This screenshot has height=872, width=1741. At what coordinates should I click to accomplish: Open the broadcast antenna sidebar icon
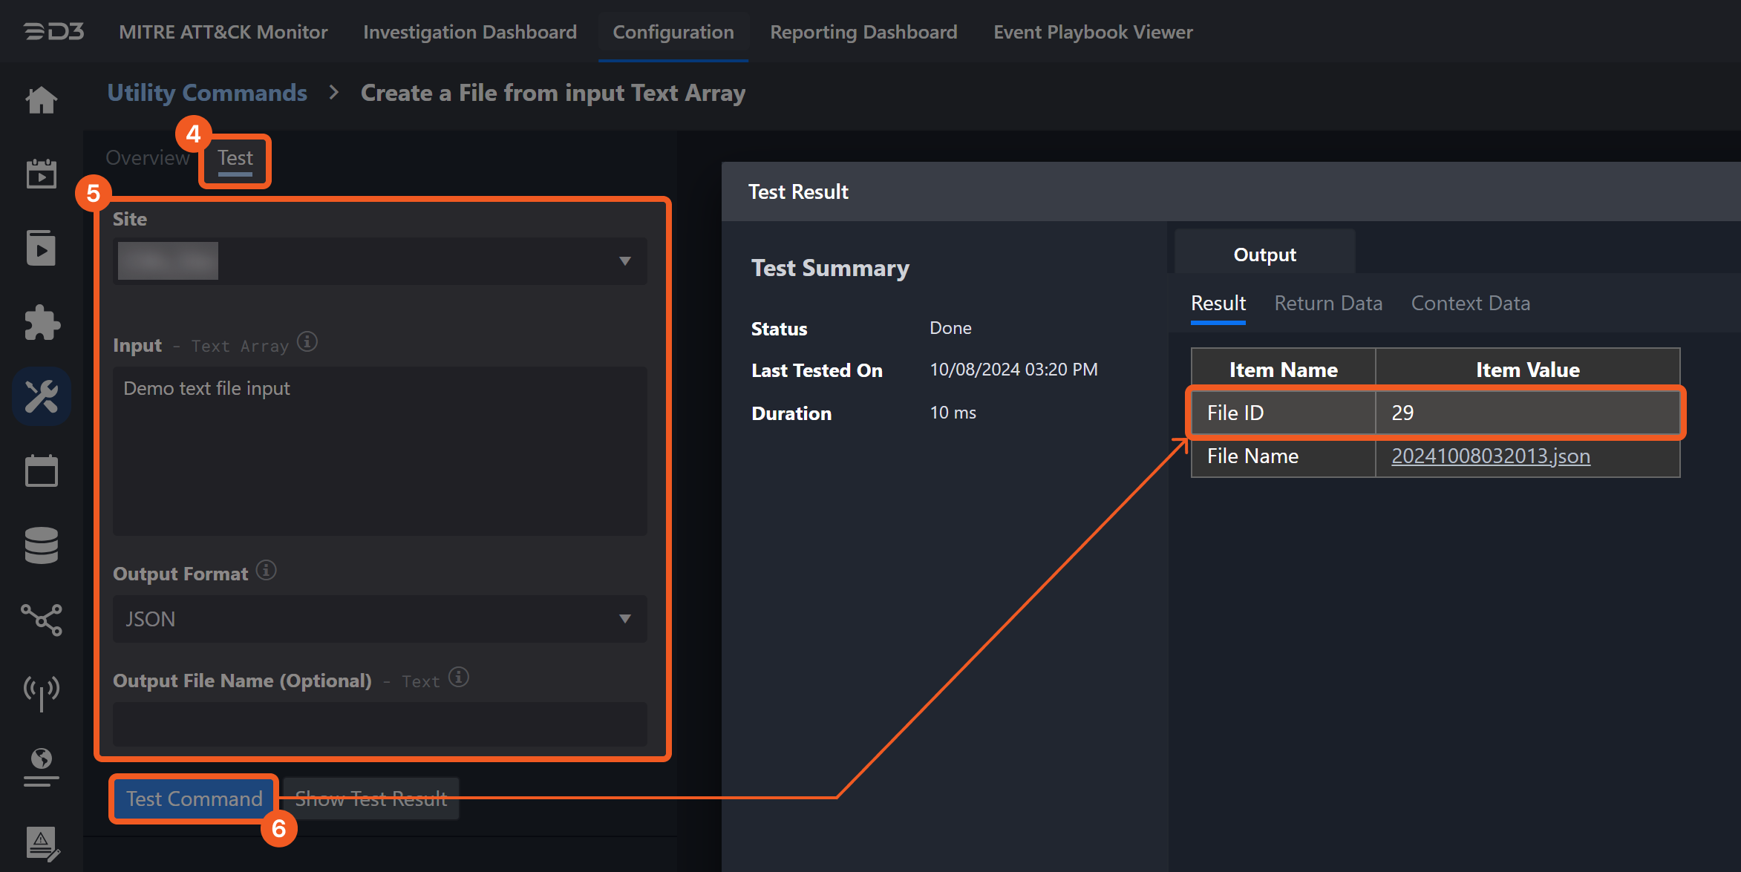coord(42,692)
